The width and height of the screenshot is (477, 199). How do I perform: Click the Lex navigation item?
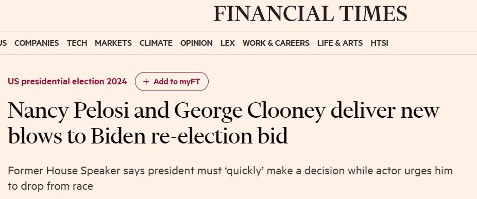point(228,43)
